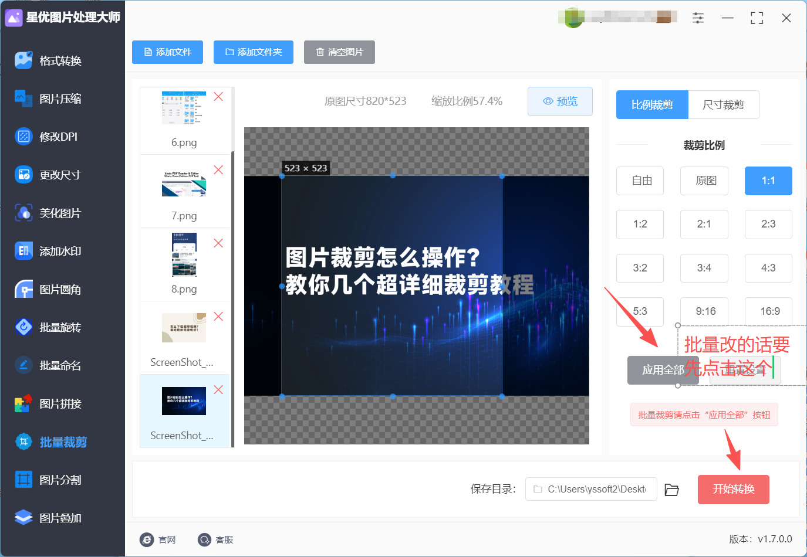The image size is (807, 557).
Task: Switch to the 尺寸裁剪 size crop tab
Action: coord(724,105)
